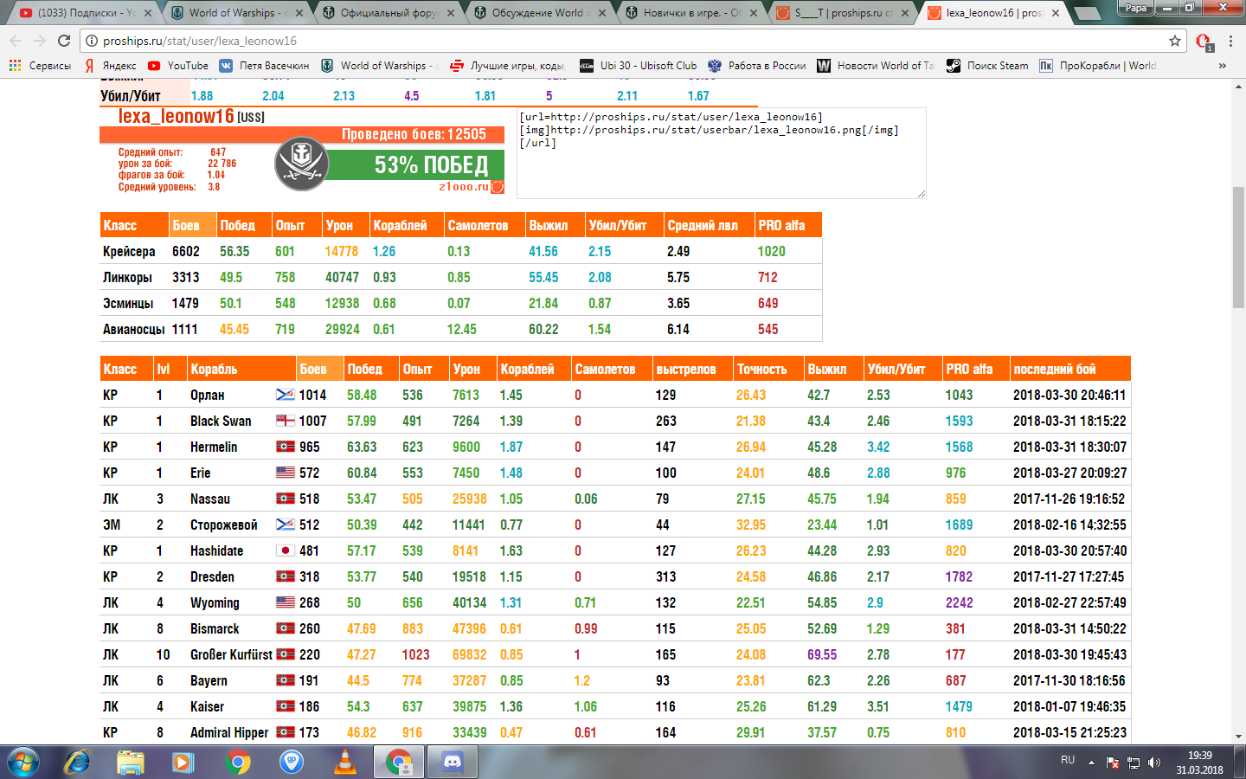The height and width of the screenshot is (779, 1246).
Task: Open the red extension icon in toolbar
Action: (x=1204, y=42)
